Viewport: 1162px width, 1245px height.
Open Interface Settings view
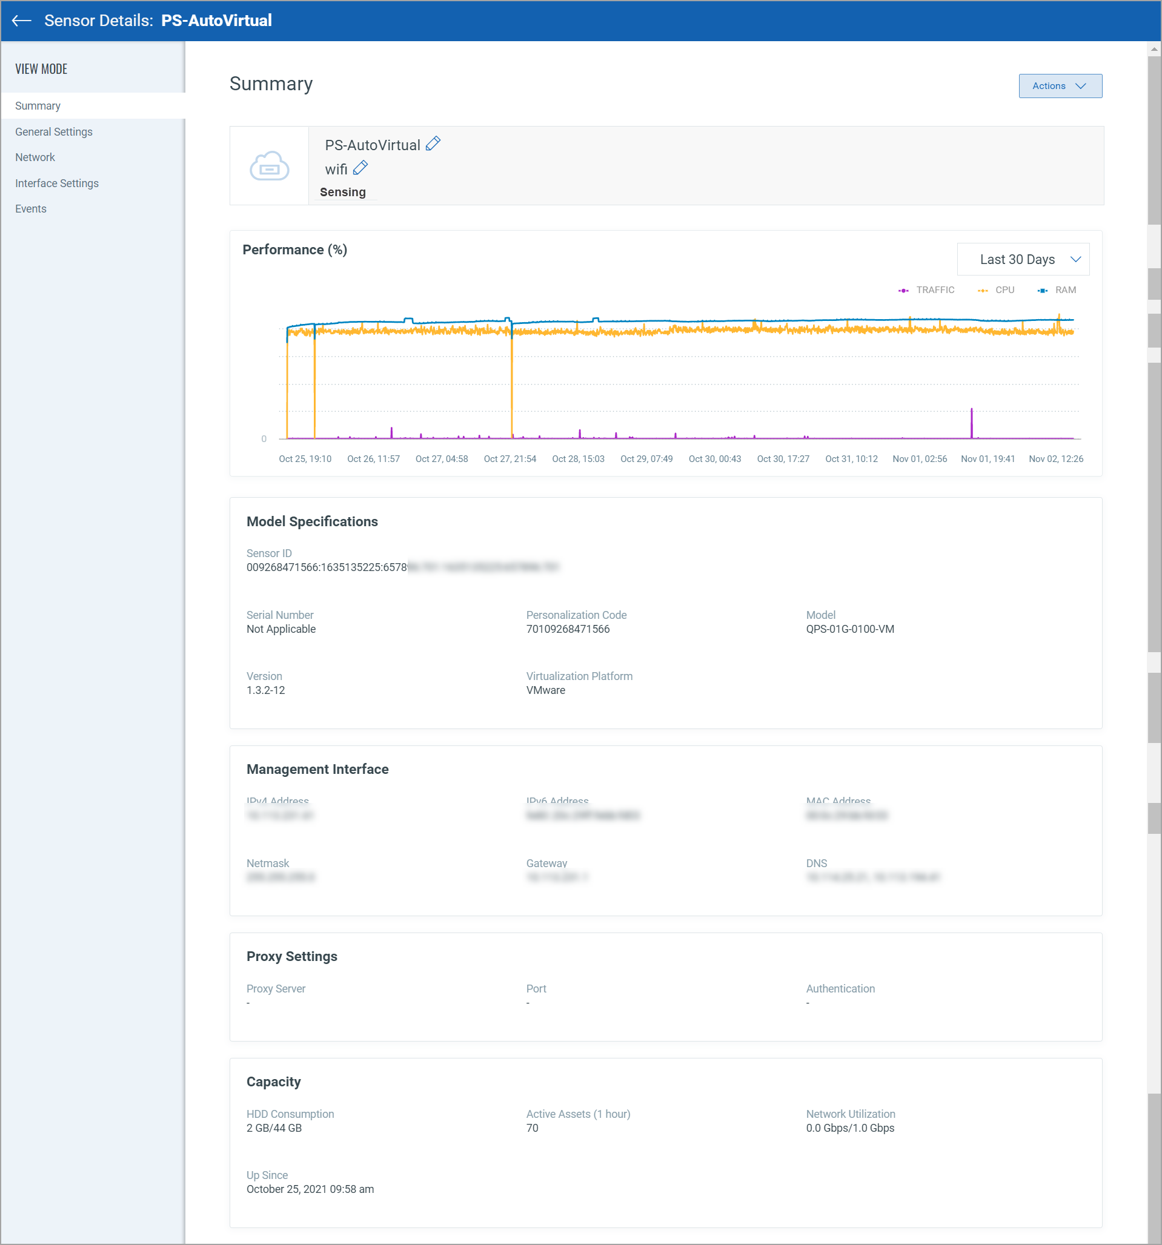tap(57, 183)
